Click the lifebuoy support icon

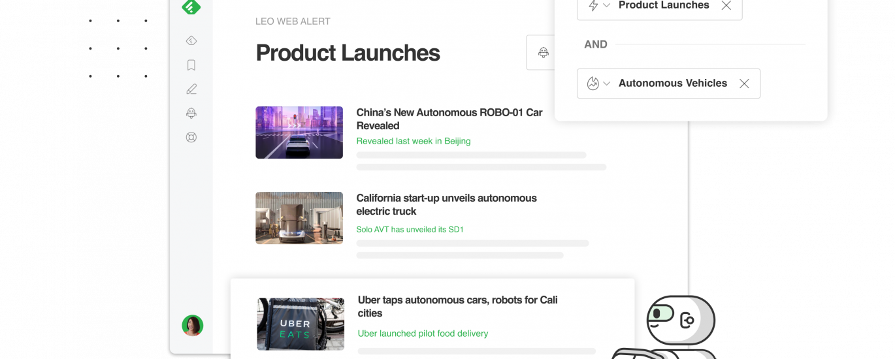(x=191, y=138)
